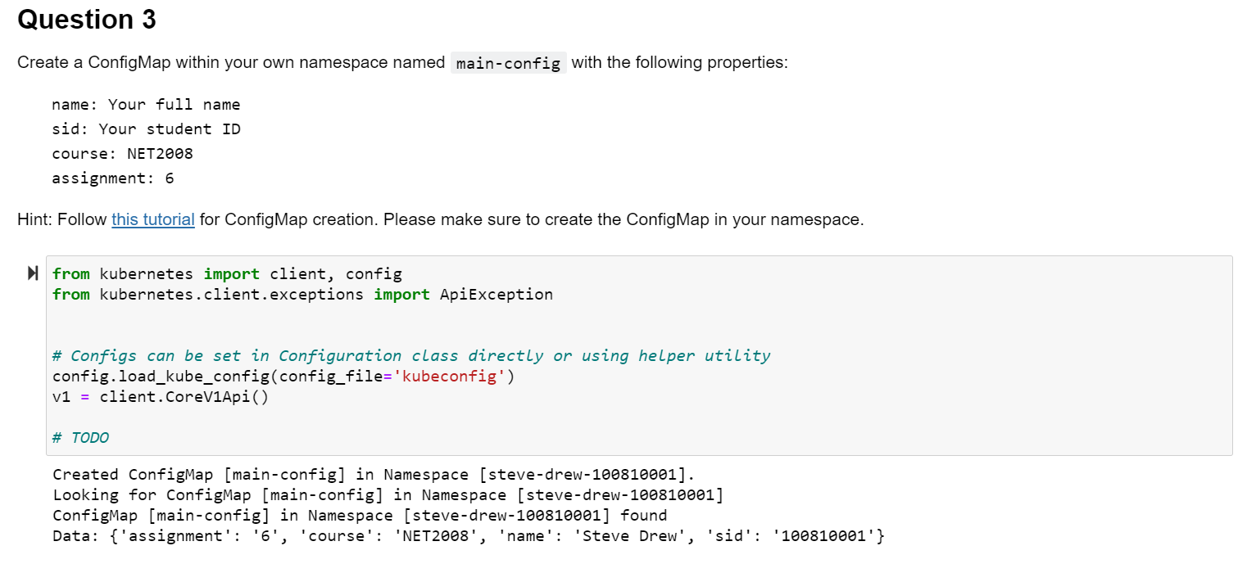Image resolution: width=1247 pixels, height=573 pixels.
Task: Select the green comment about Configuration class
Action: [410, 355]
